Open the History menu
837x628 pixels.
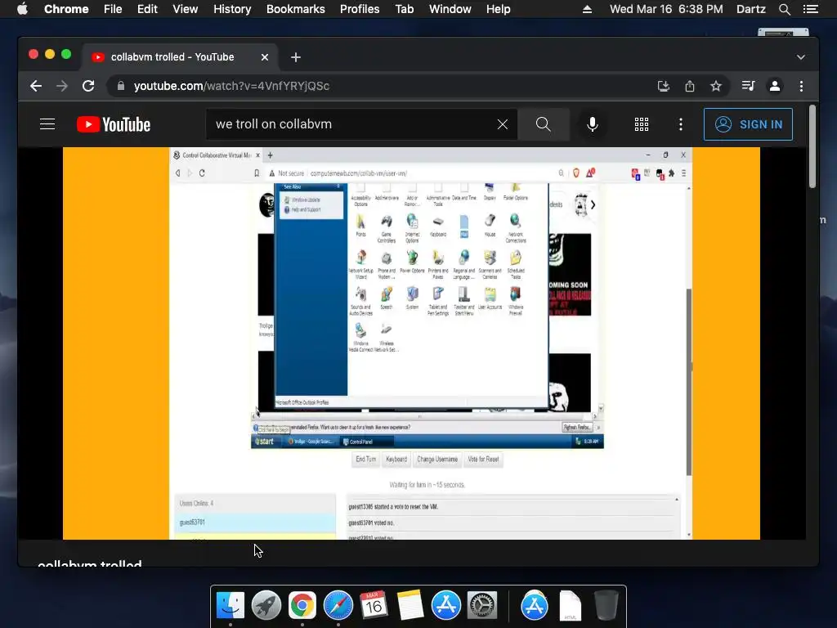pyautogui.click(x=232, y=9)
